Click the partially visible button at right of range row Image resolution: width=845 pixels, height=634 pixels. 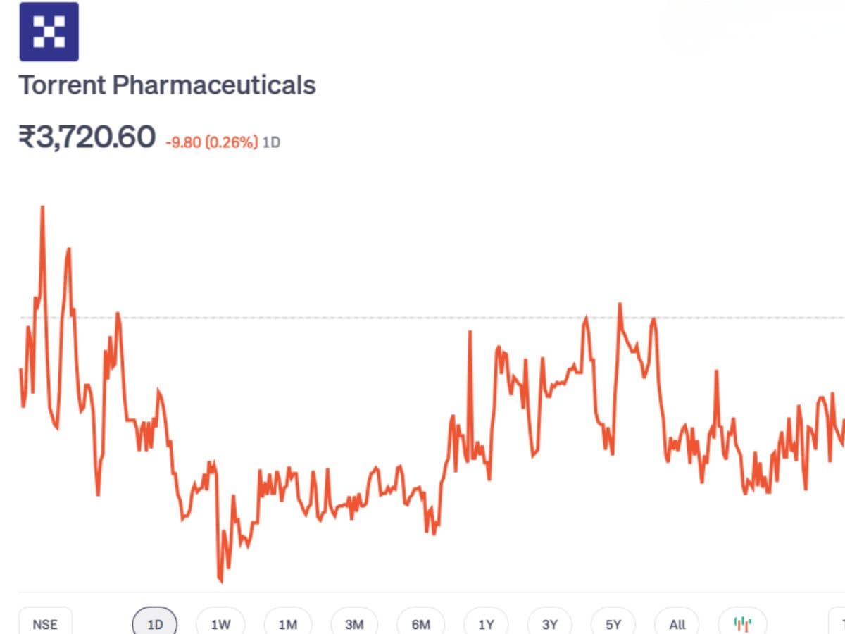coord(838,624)
